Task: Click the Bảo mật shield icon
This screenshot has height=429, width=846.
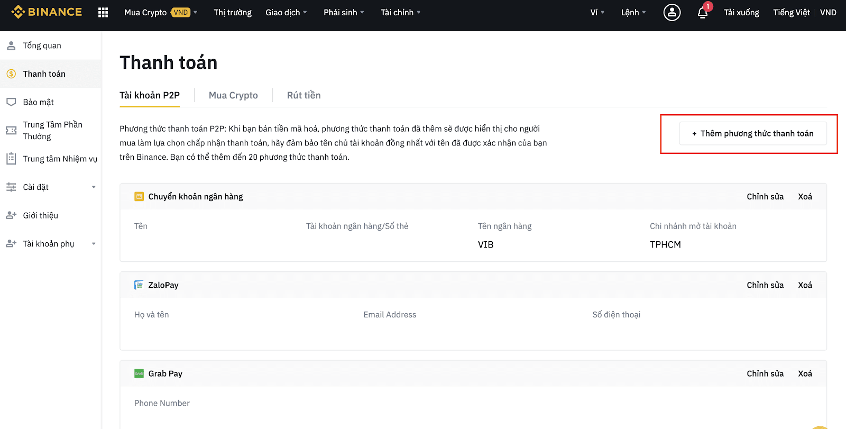Action: (x=11, y=102)
